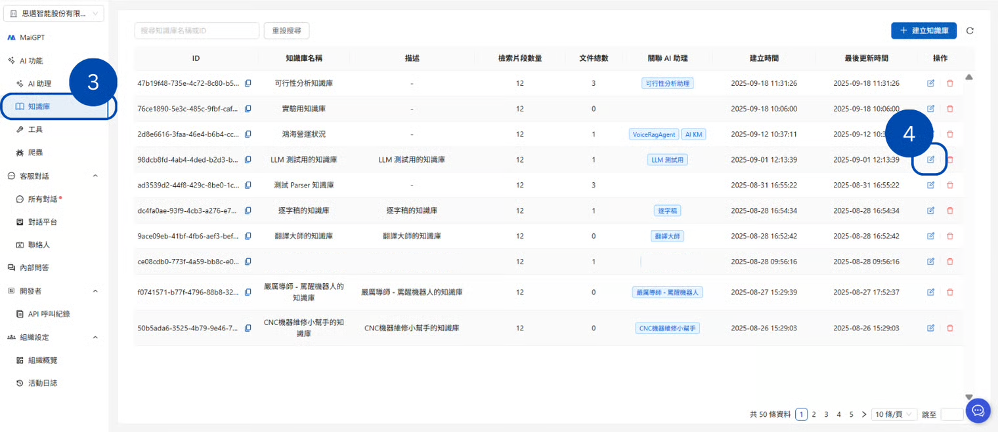Click the knowledge base search field
998x432 pixels.
(196, 31)
